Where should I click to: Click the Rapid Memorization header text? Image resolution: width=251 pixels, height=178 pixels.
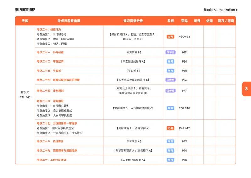(219, 10)
